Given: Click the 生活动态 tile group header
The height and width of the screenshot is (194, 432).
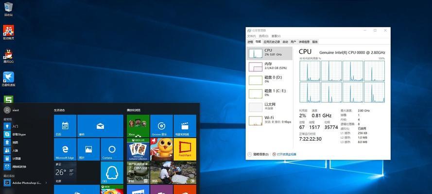Looking at the screenshot, I should point(59,110).
